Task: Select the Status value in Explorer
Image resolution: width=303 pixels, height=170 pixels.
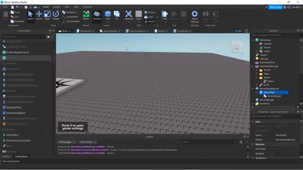Action: coord(270,81)
